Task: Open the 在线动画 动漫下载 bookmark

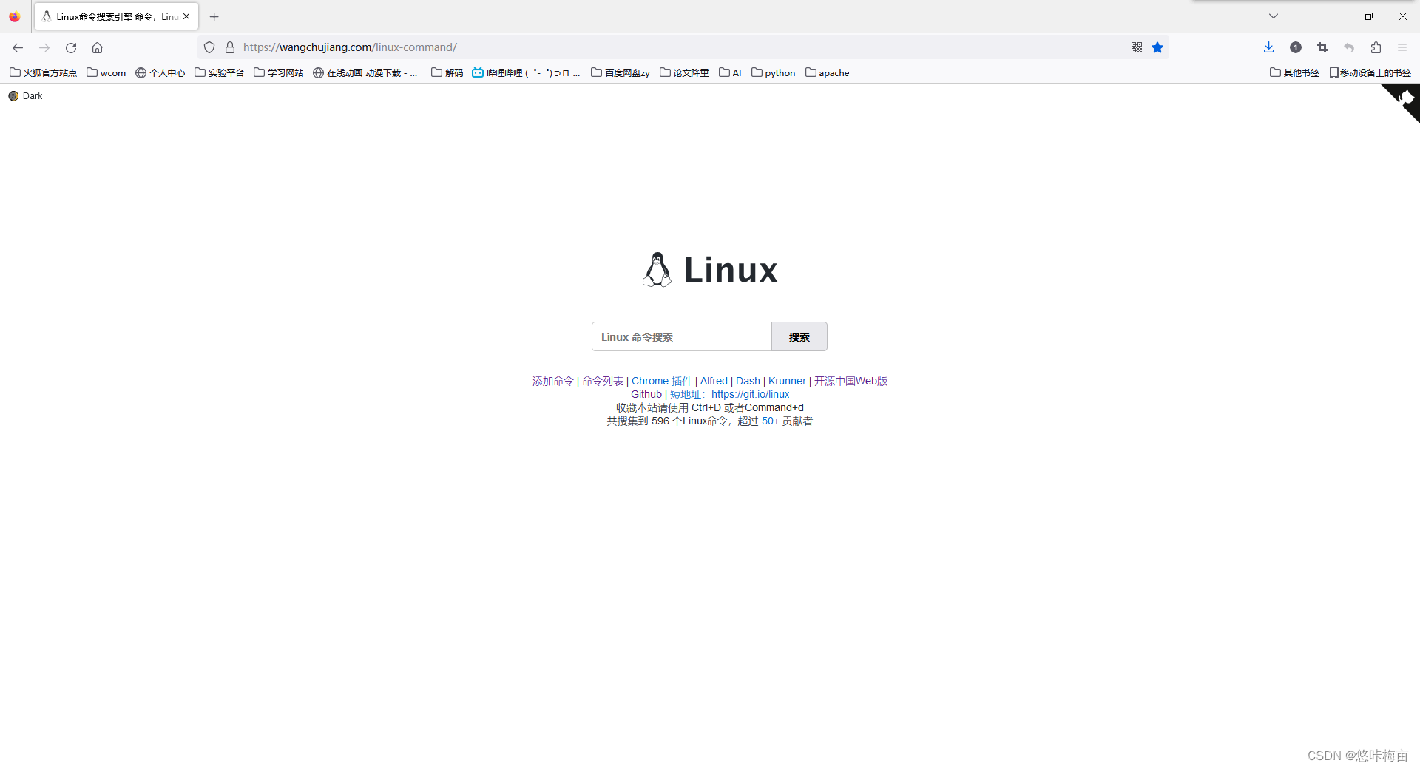Action: [365, 72]
